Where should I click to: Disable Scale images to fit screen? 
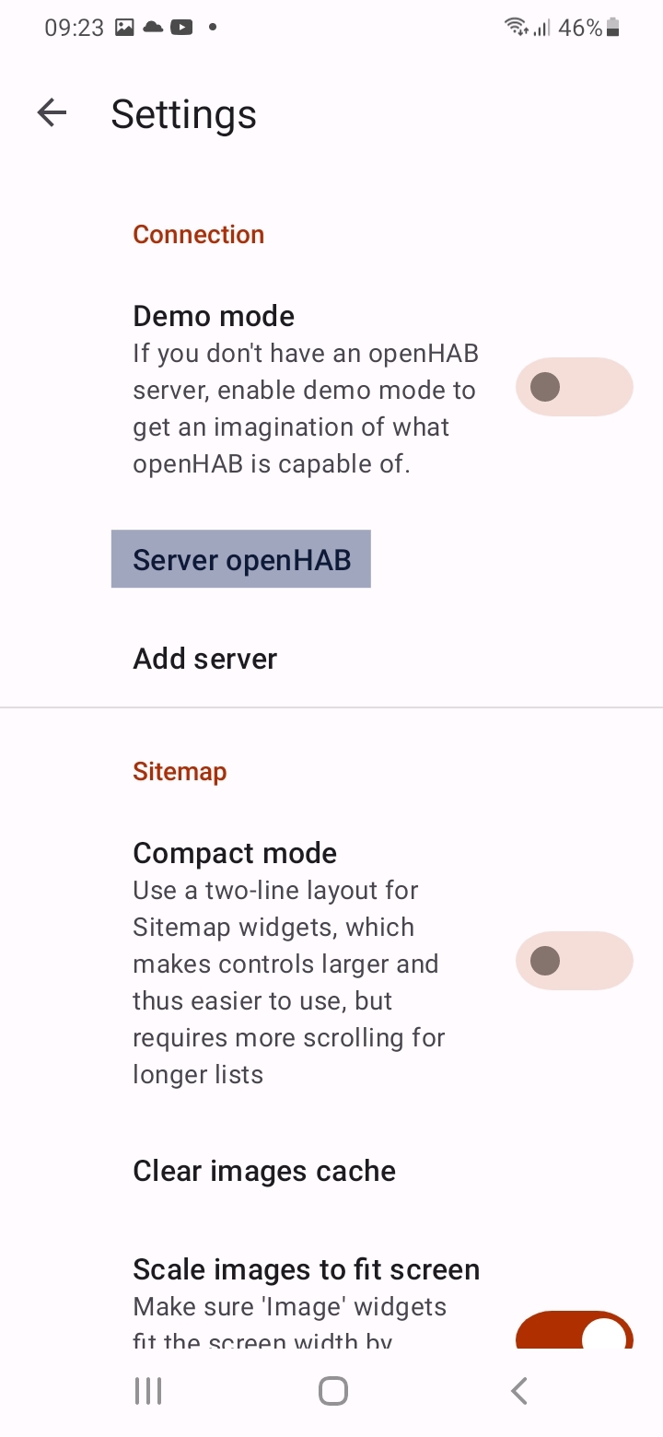pos(574,1329)
